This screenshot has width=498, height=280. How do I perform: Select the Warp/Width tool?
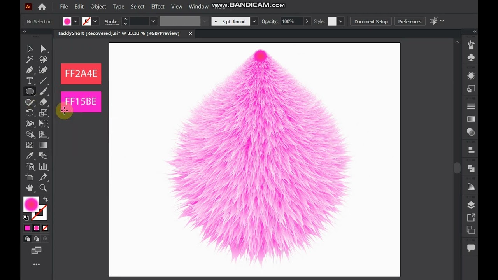coord(30,124)
